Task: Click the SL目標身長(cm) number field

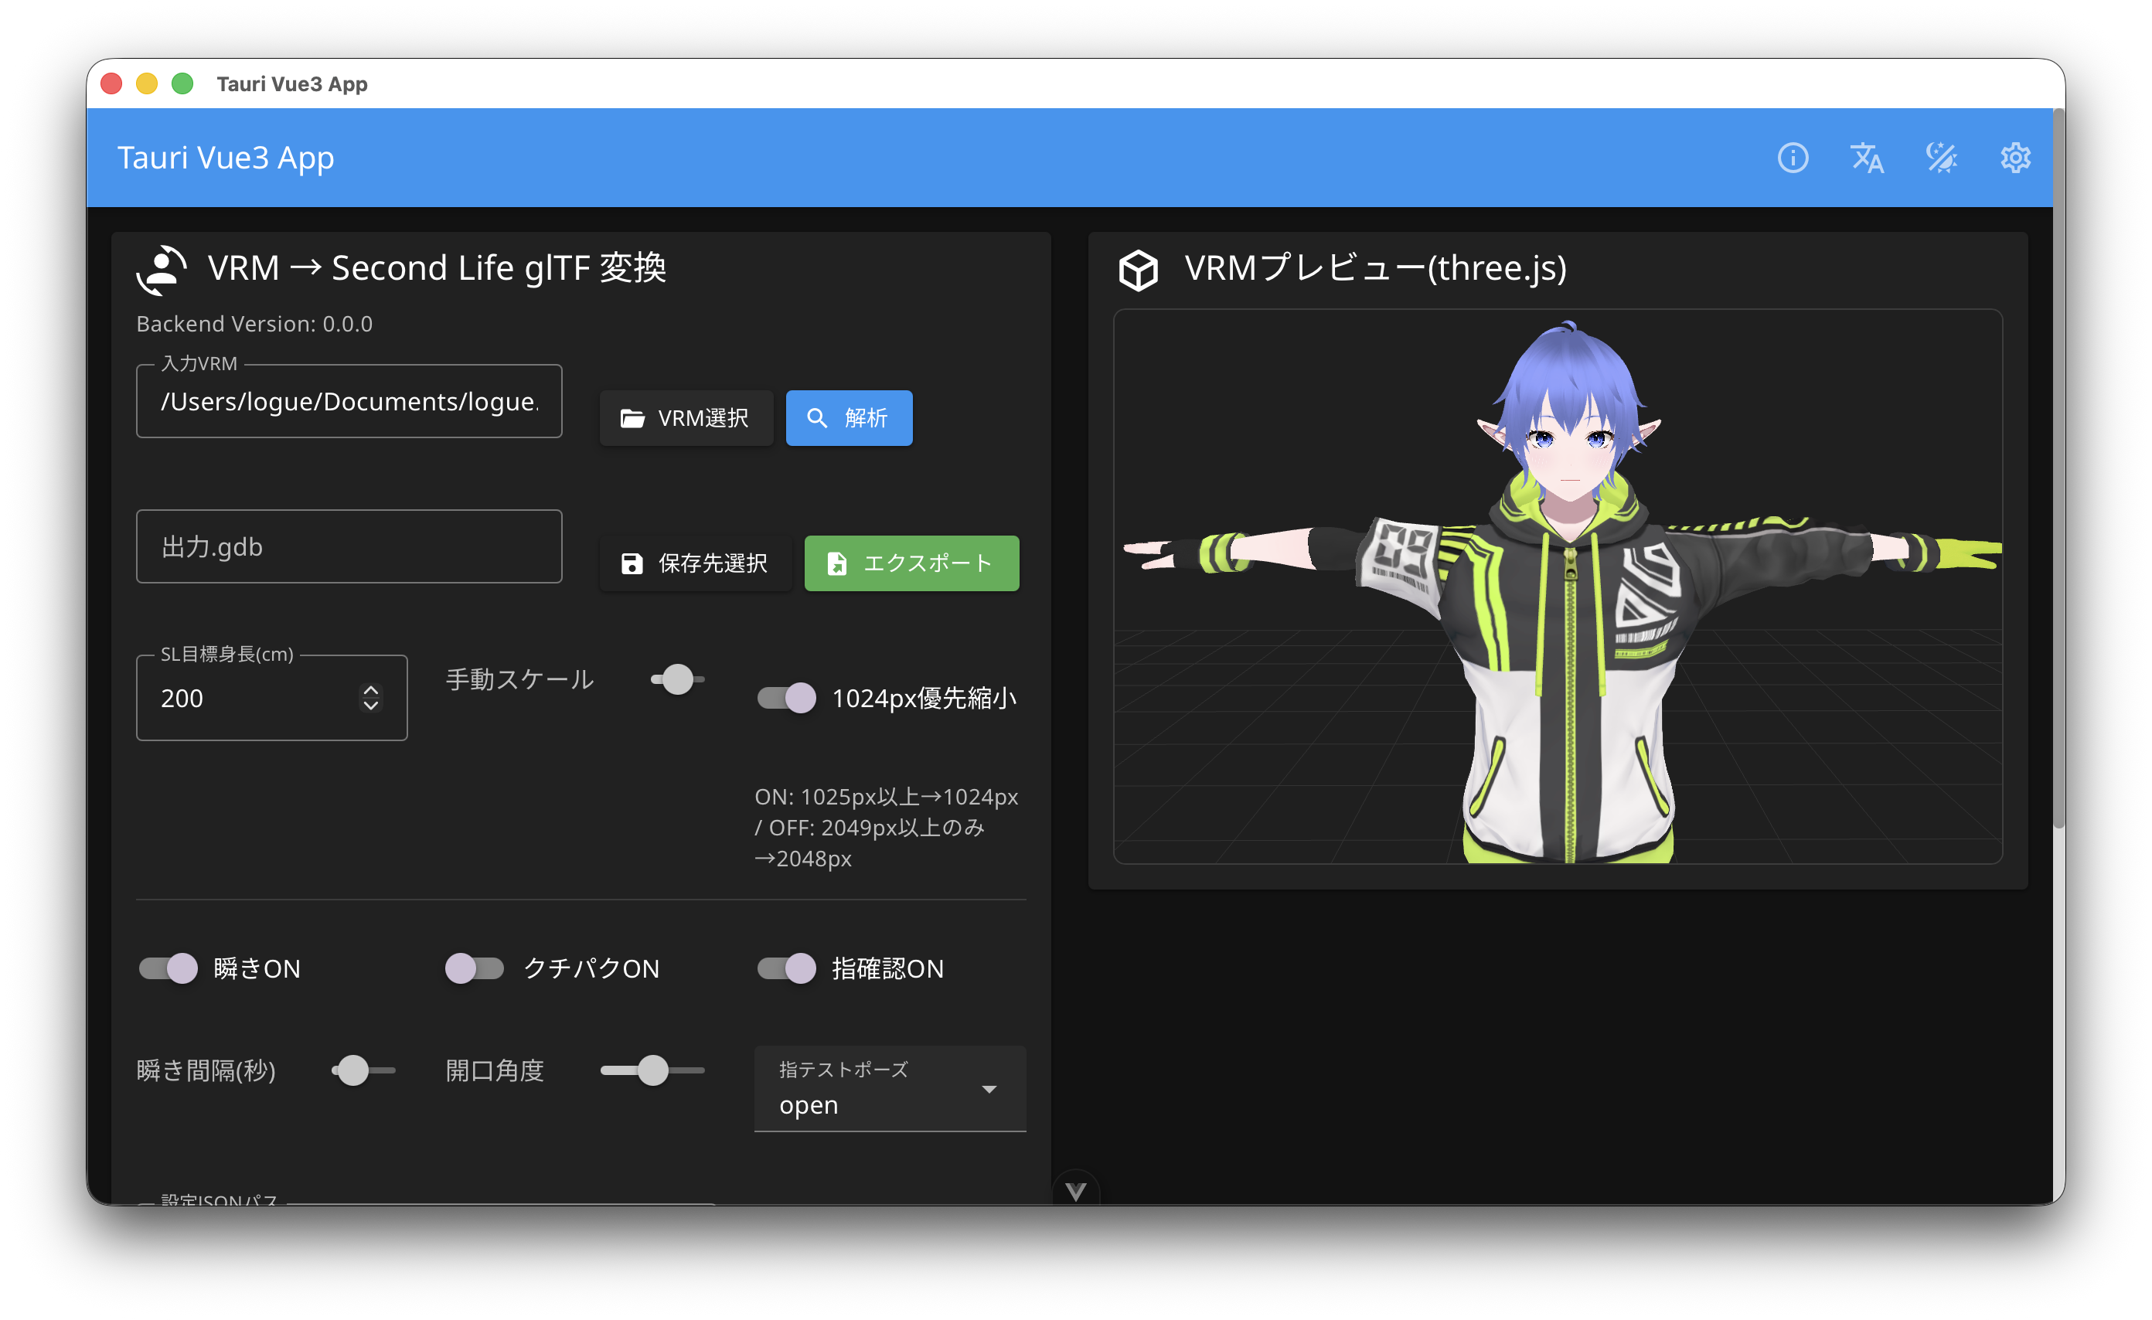Action: (271, 698)
